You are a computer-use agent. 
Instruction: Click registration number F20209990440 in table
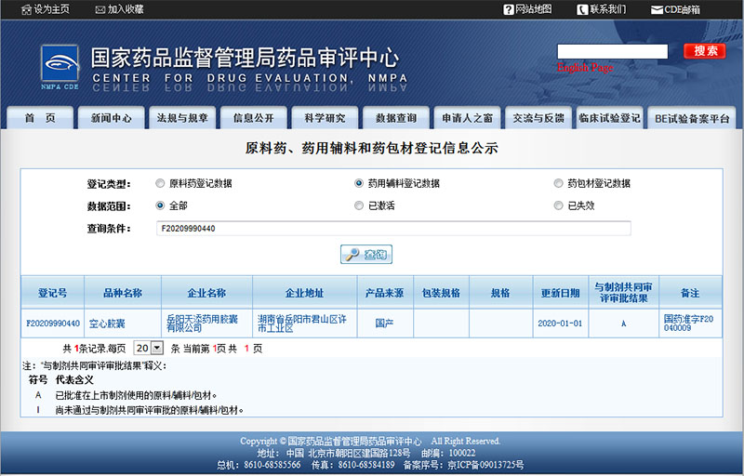tap(53, 324)
